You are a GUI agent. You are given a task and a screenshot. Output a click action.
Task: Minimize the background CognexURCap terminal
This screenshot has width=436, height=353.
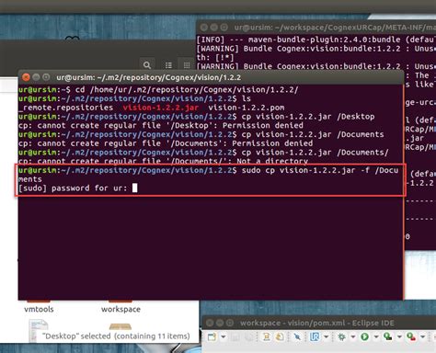[214, 28]
